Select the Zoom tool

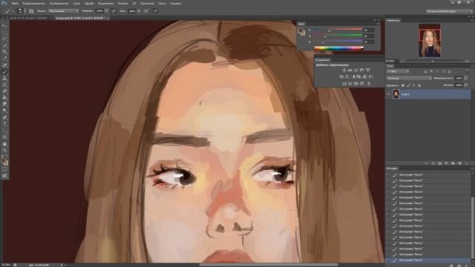4,151
